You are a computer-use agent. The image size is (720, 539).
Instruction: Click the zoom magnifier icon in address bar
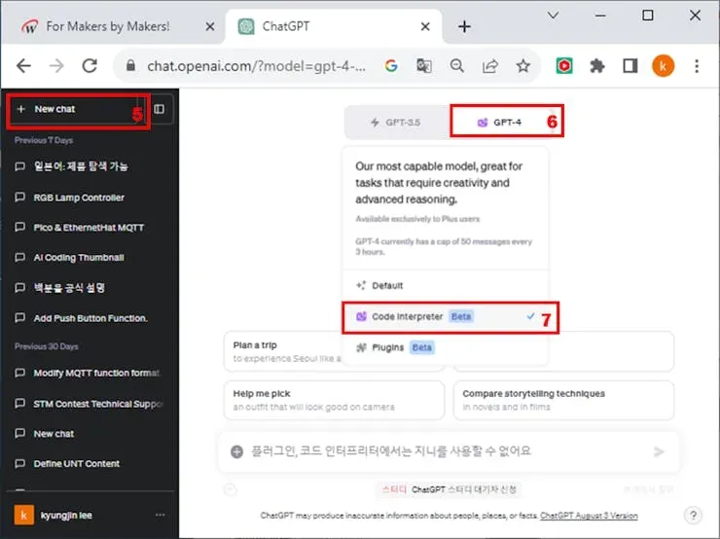[457, 66]
